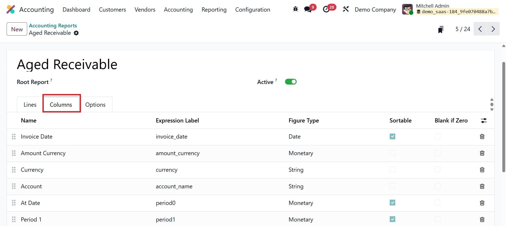Delete the Currency row
The width and height of the screenshot is (506, 226).
[x=482, y=170]
